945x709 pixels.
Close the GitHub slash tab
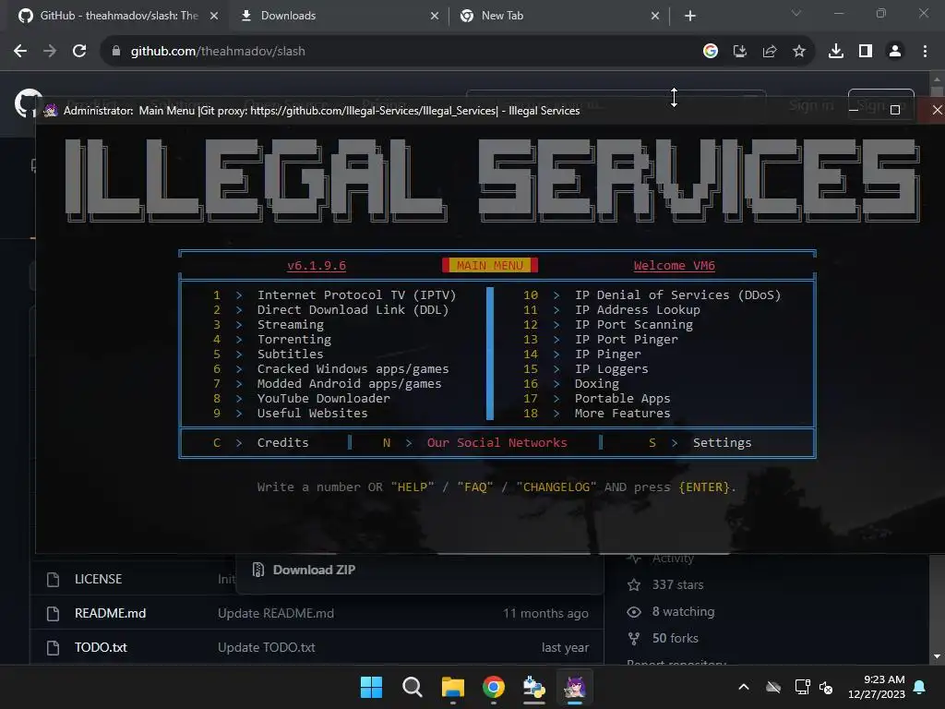point(214,16)
